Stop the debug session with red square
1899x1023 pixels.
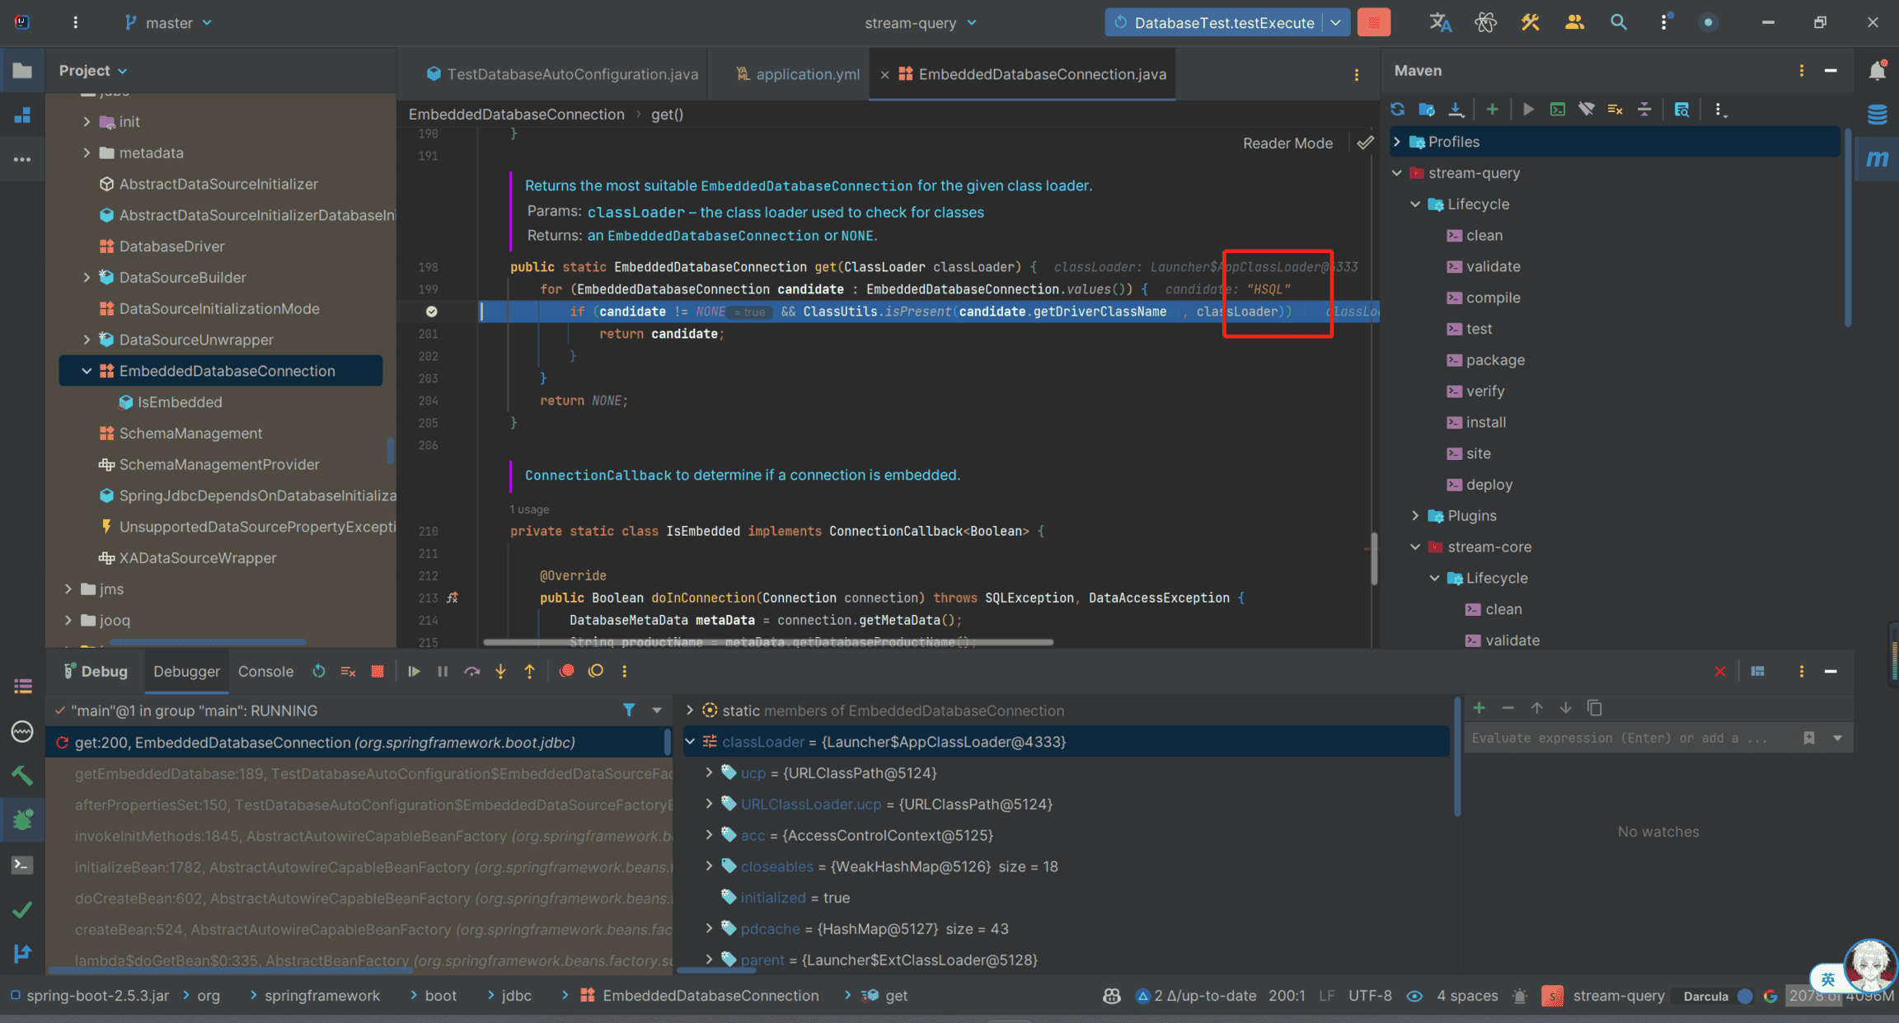pos(377,672)
